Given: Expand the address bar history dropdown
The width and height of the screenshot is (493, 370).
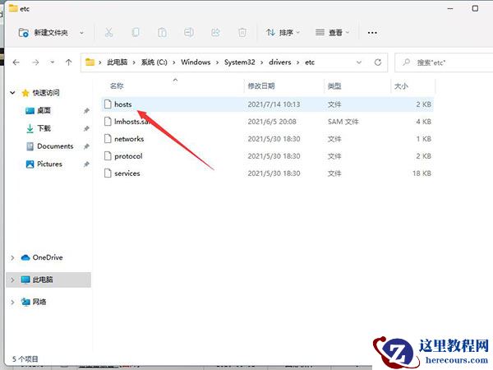Looking at the screenshot, I should 359,62.
